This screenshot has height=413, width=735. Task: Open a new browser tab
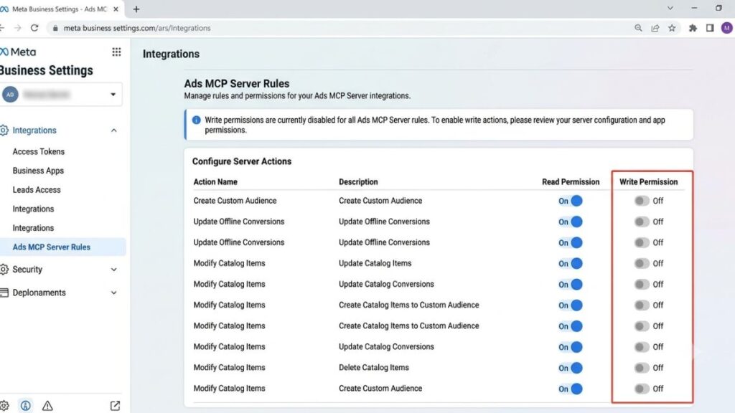coord(136,9)
